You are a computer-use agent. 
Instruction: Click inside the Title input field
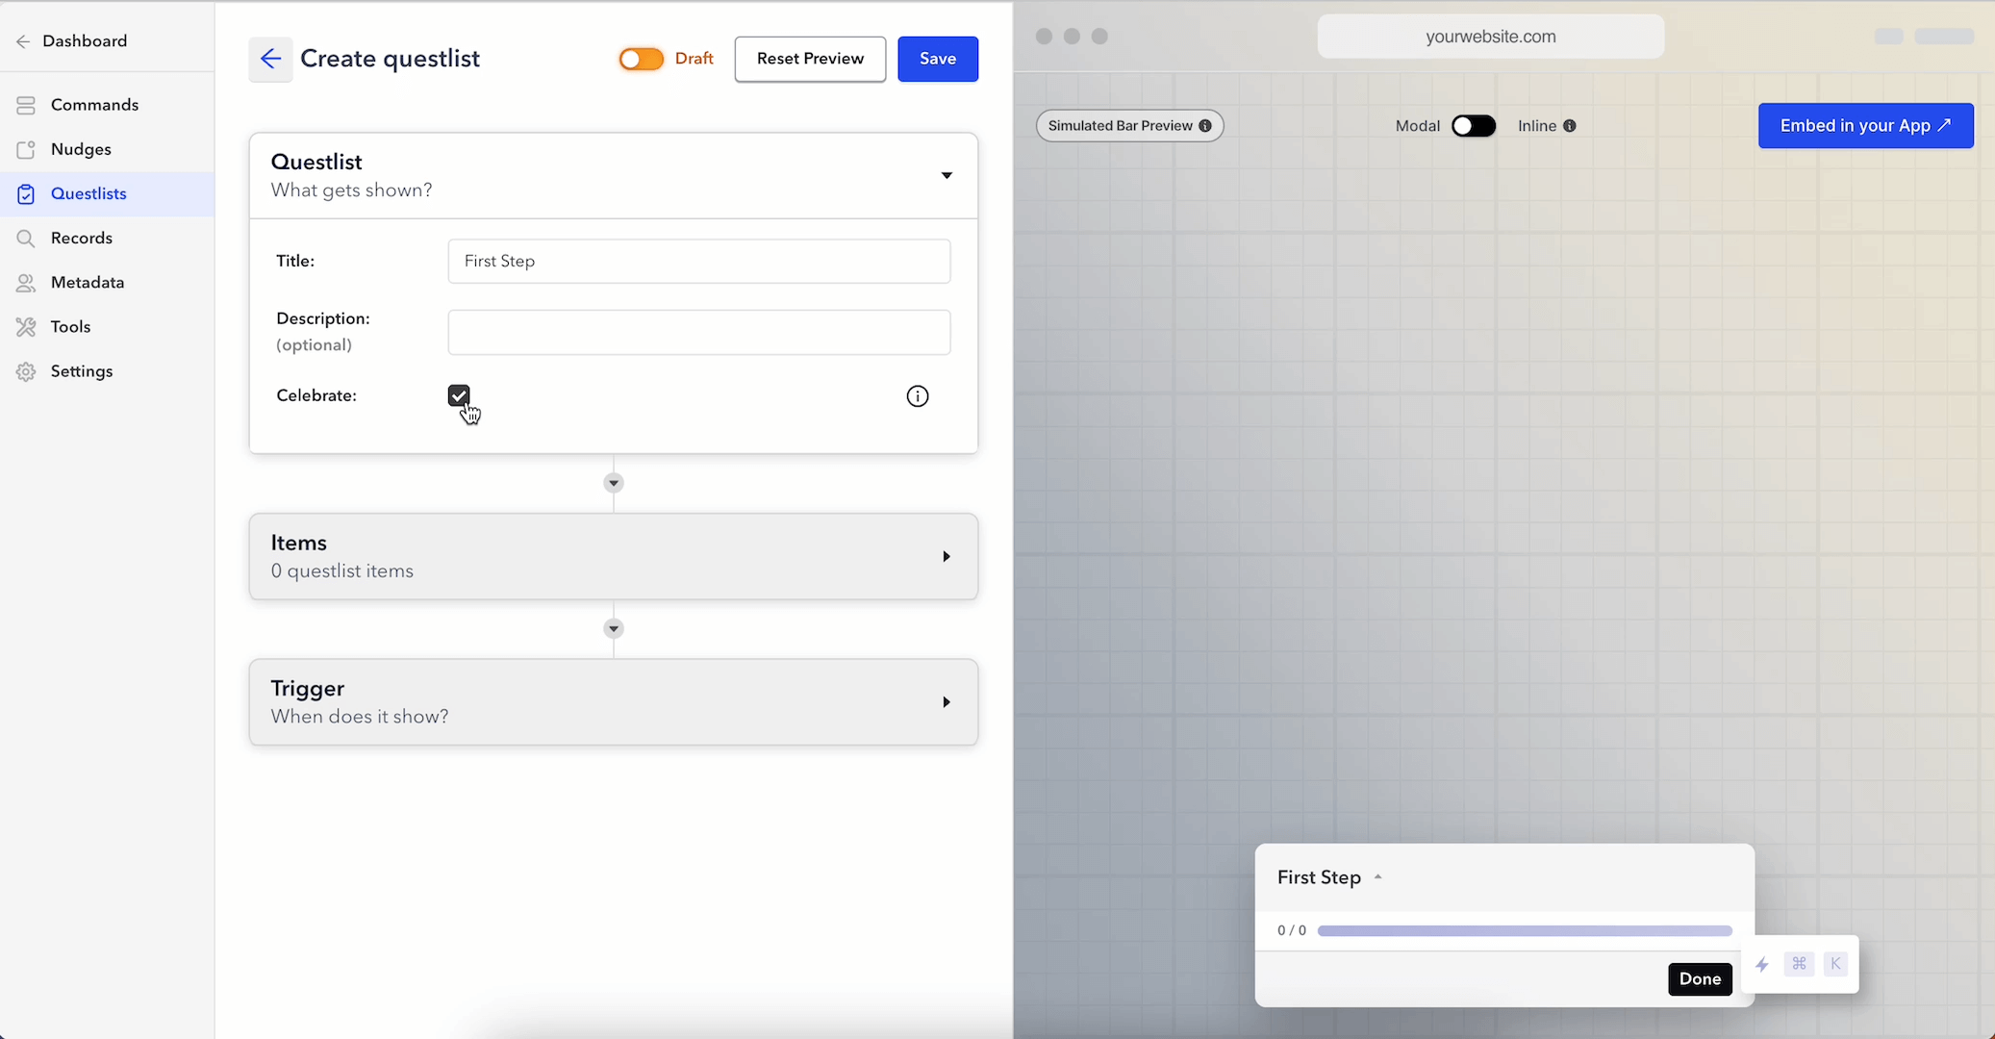(x=698, y=261)
